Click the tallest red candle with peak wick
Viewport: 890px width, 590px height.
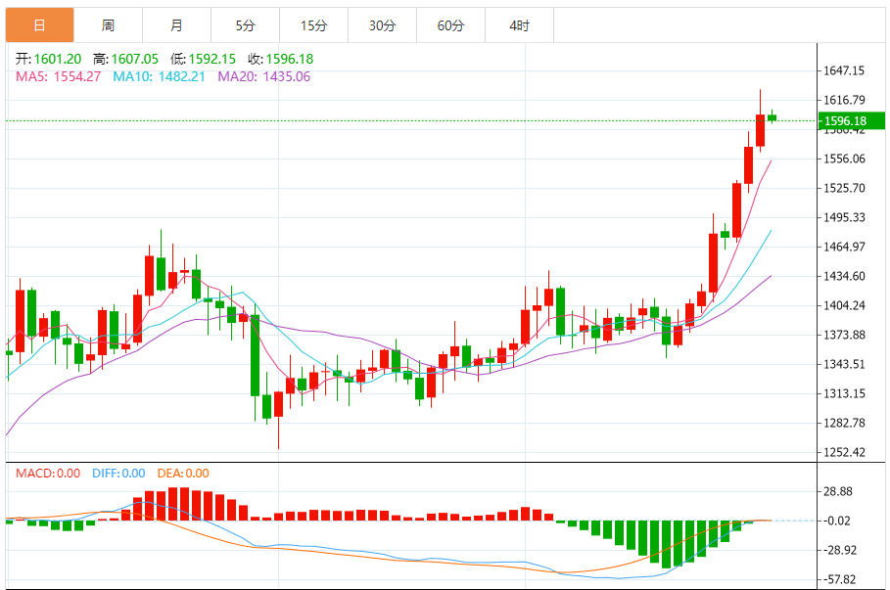point(760,130)
